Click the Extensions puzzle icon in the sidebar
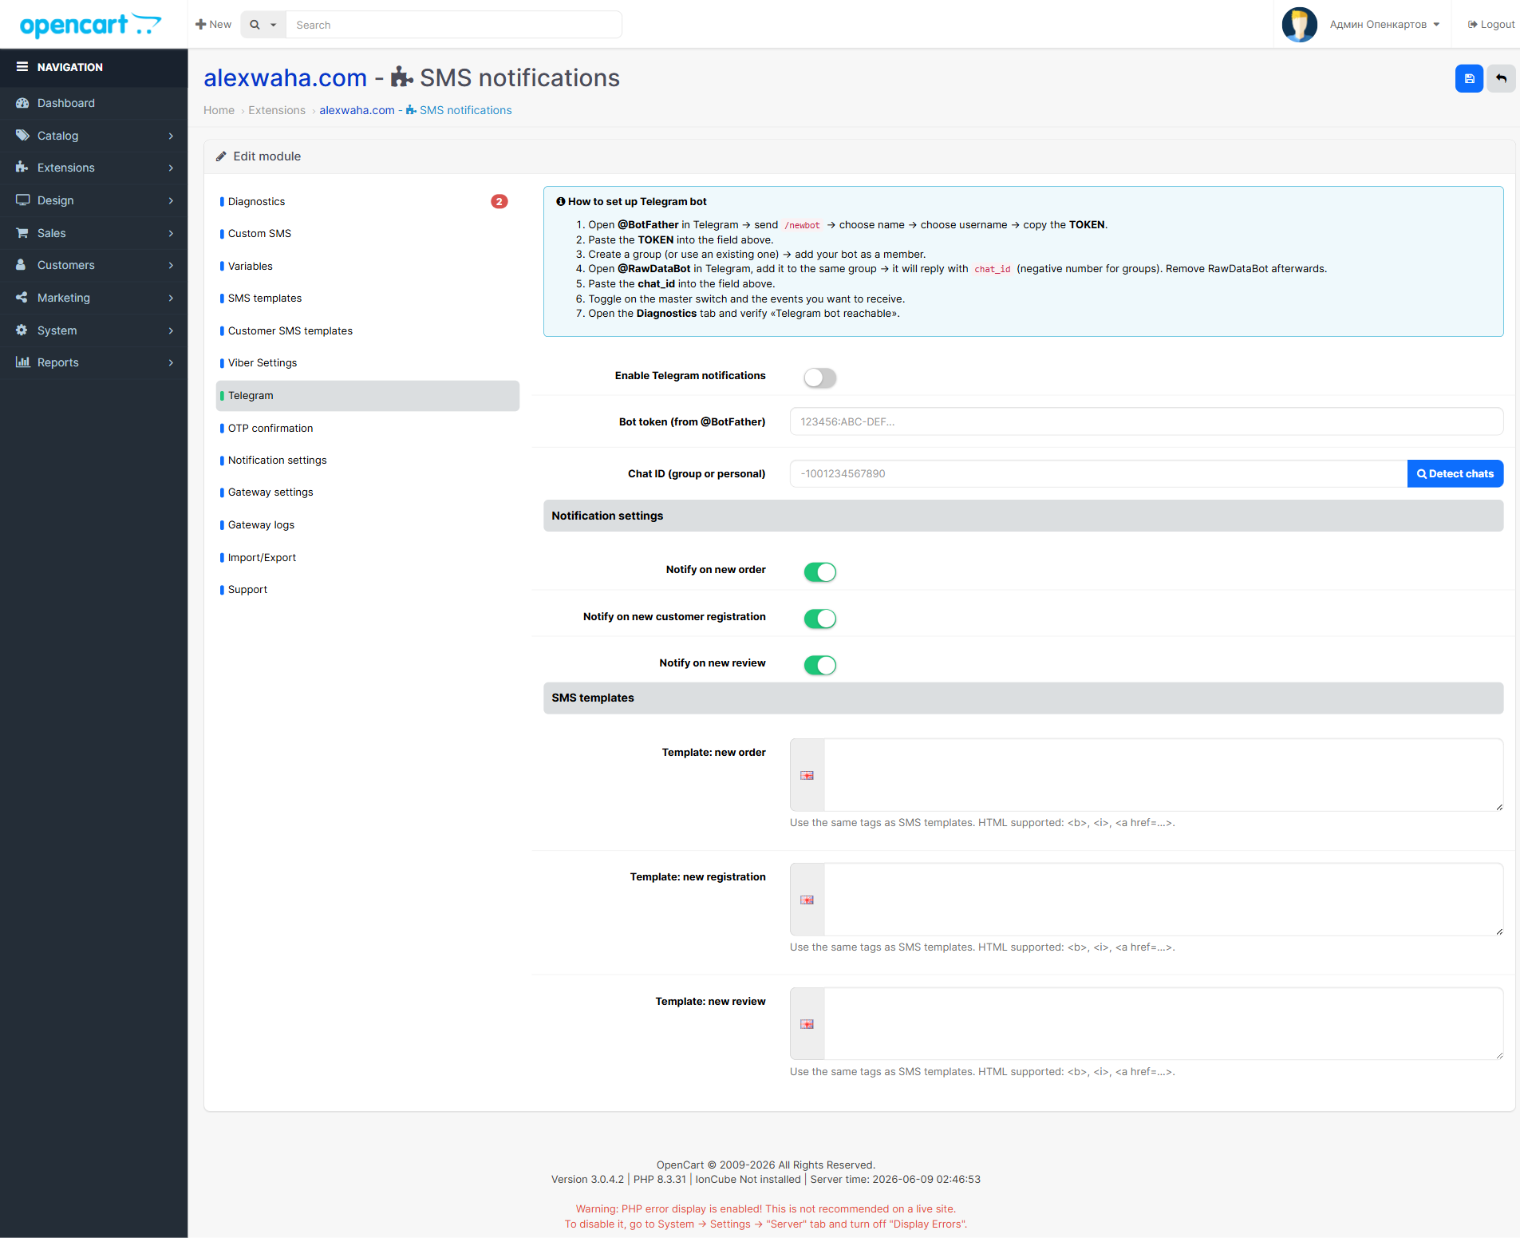Screen dimensions: 1520x1238 coord(22,168)
